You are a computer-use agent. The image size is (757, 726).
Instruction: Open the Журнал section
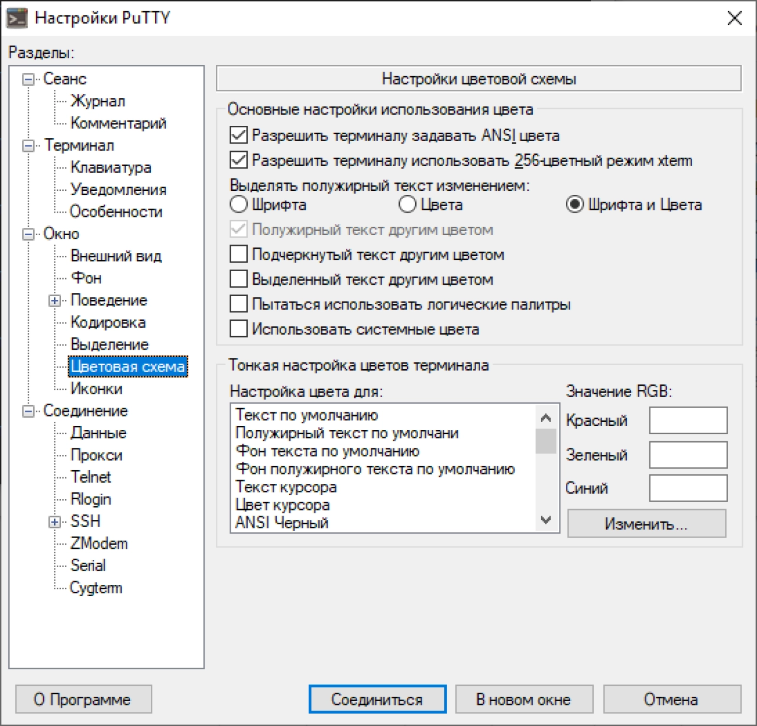click(x=98, y=101)
